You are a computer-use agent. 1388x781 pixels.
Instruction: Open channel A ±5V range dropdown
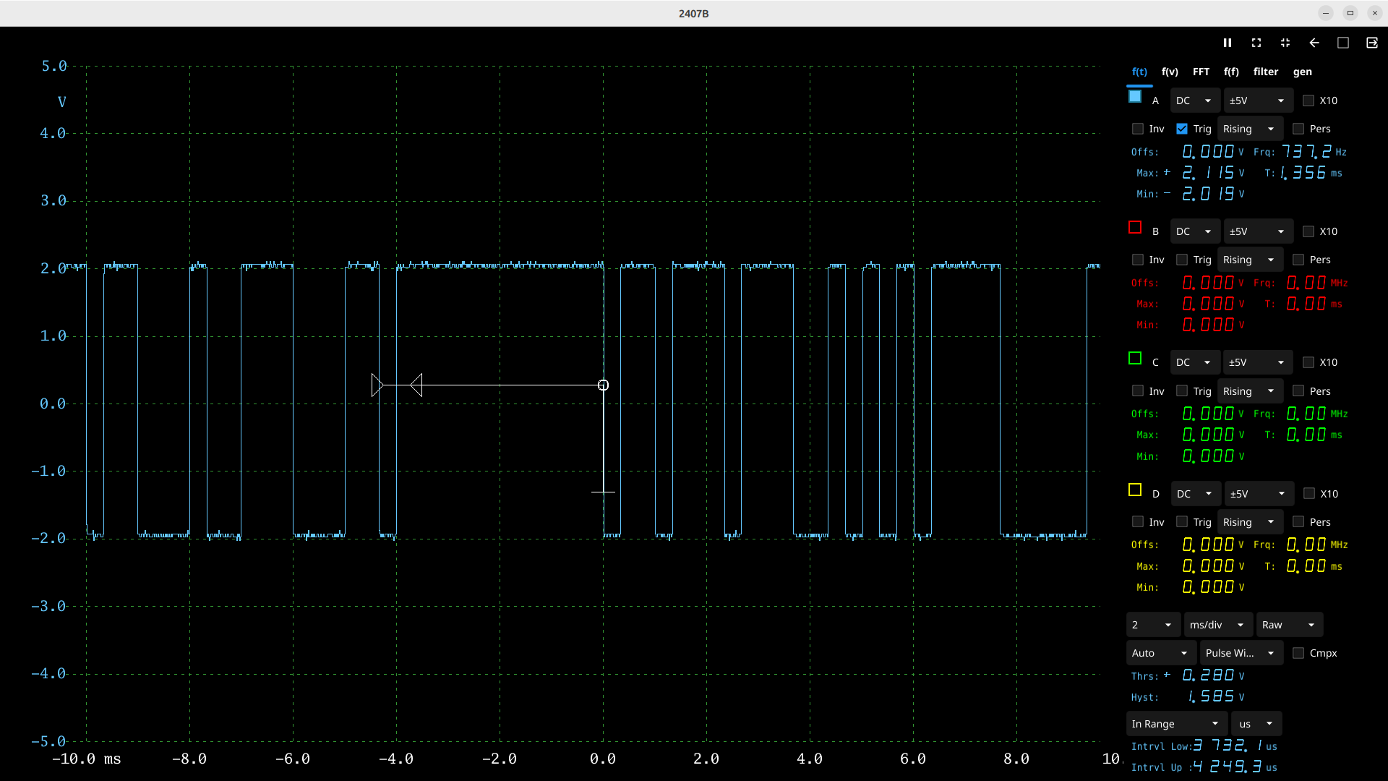(1258, 101)
